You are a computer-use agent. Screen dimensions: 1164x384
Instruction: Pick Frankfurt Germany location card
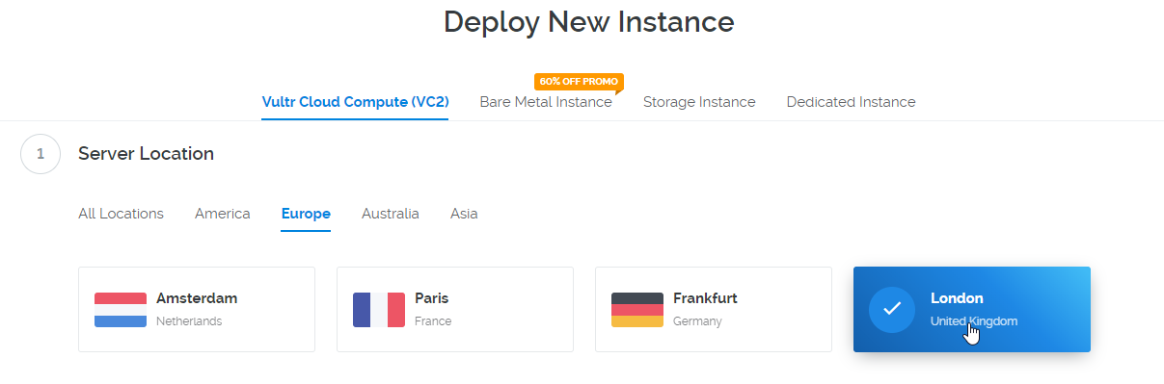tap(714, 310)
